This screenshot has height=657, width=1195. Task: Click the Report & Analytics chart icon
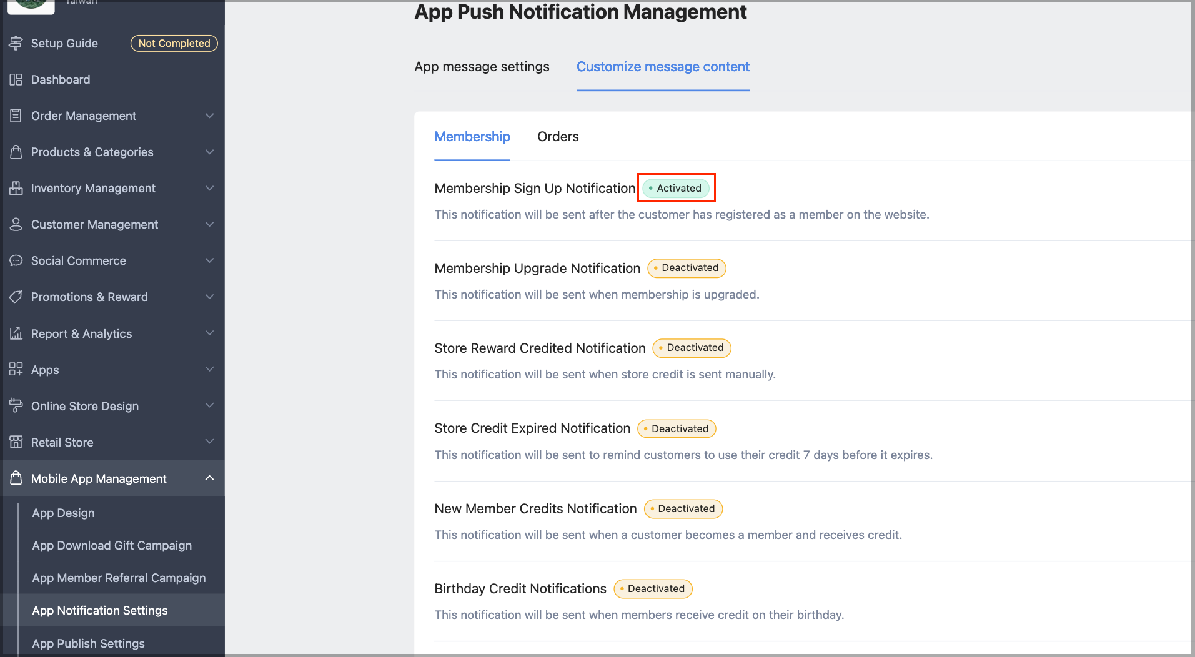click(16, 333)
